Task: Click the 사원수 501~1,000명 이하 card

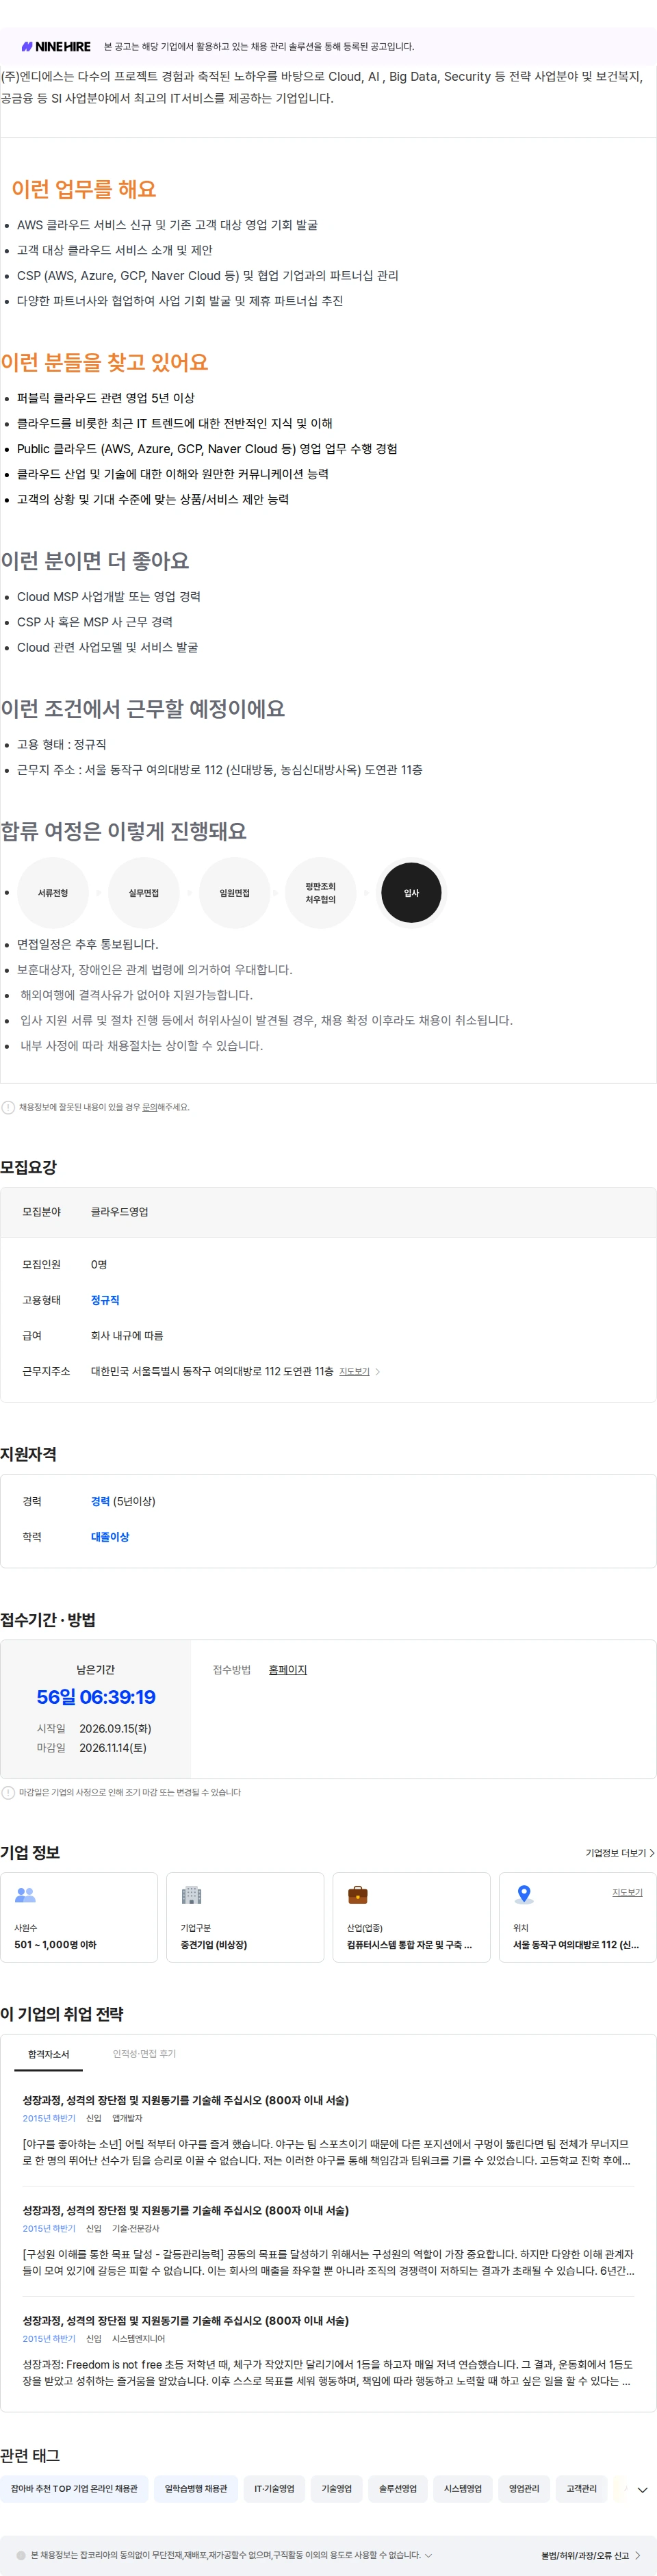Action: click(79, 1917)
